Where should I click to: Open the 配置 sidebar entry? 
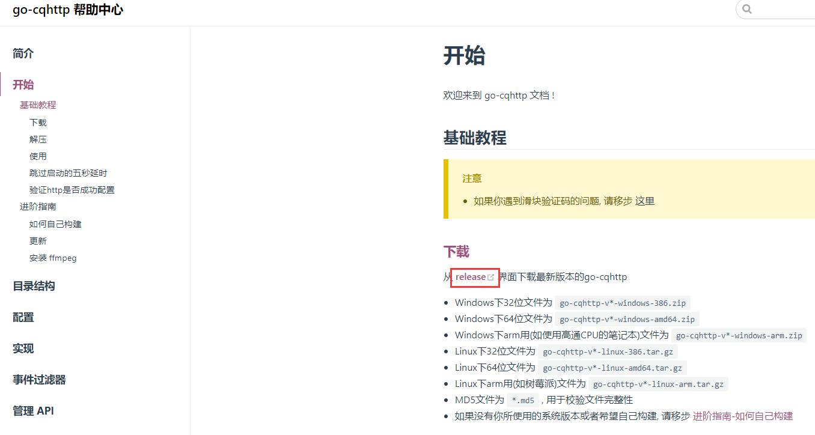tap(23, 317)
